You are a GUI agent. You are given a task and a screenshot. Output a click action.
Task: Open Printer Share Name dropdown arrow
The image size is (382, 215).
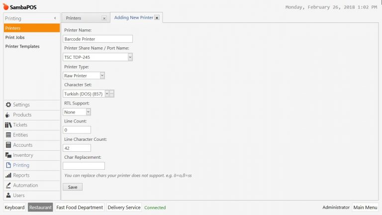[130, 57]
